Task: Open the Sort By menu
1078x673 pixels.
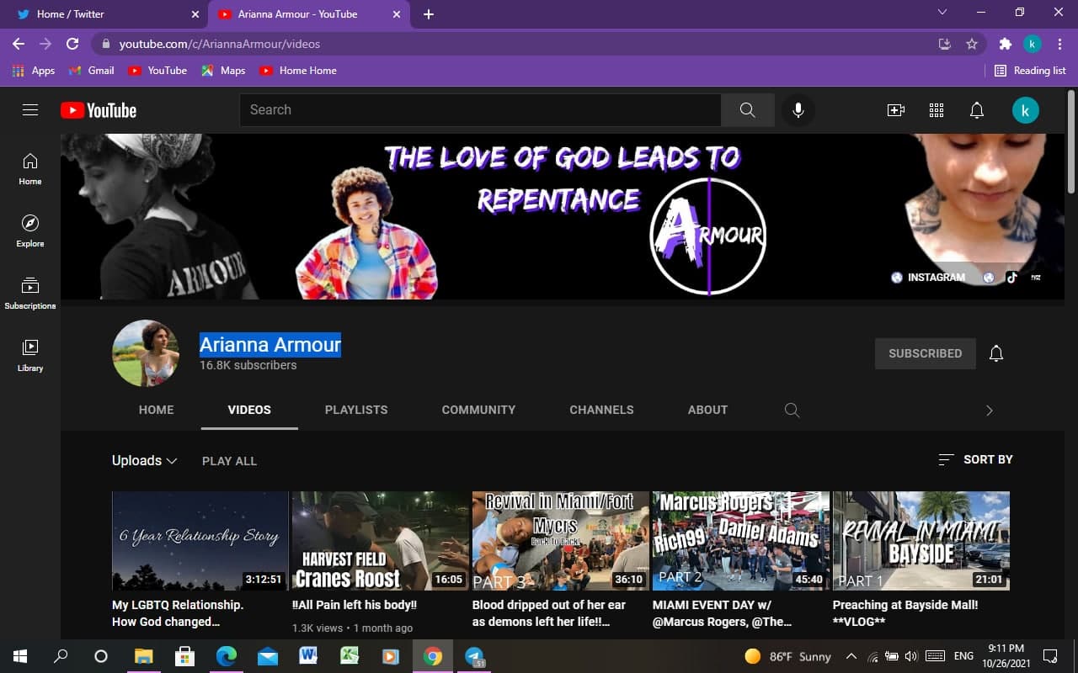Action: point(975,459)
